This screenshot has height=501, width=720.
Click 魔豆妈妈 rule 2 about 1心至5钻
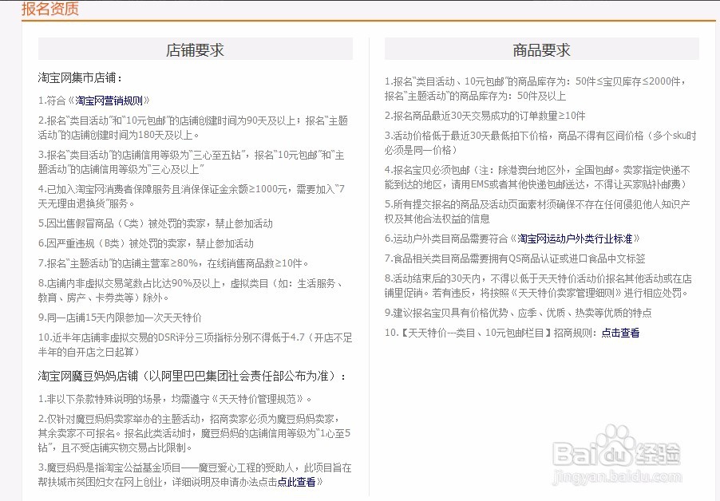[x=194, y=433]
